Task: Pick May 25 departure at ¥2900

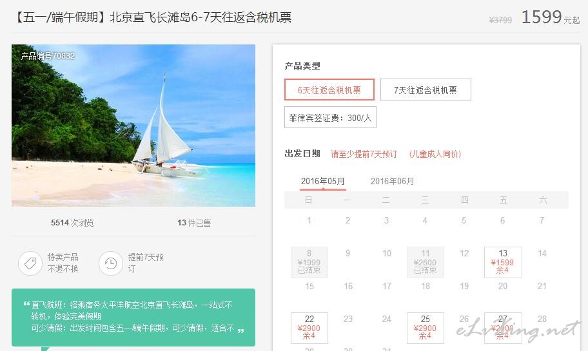Action: pos(426,328)
